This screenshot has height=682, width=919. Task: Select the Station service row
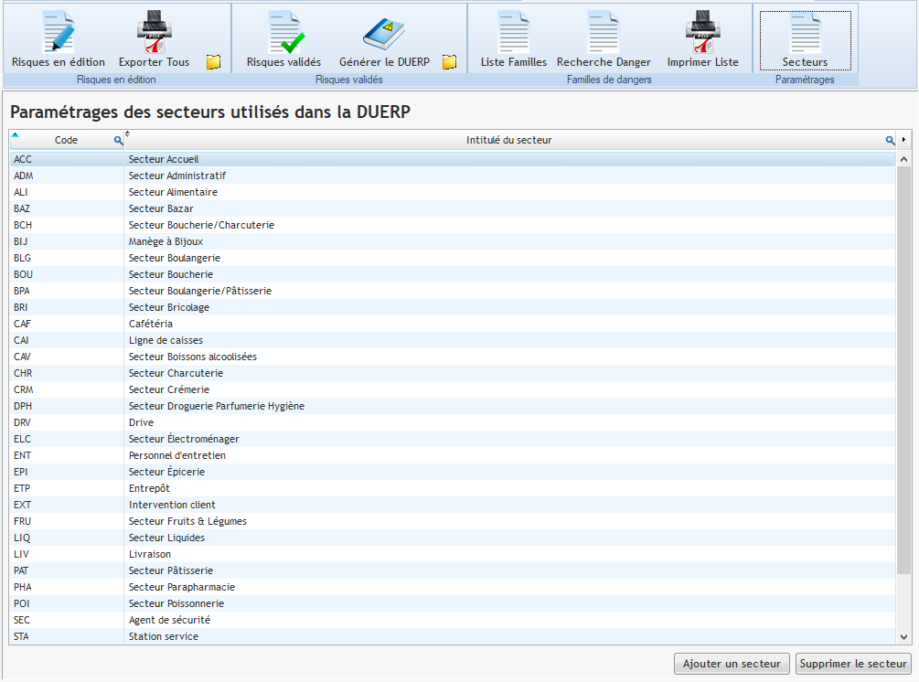[163, 636]
